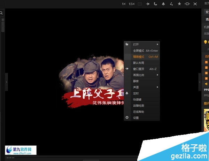
Task: Click ranking item number 2 in right panel
Action: [x=206, y=68]
